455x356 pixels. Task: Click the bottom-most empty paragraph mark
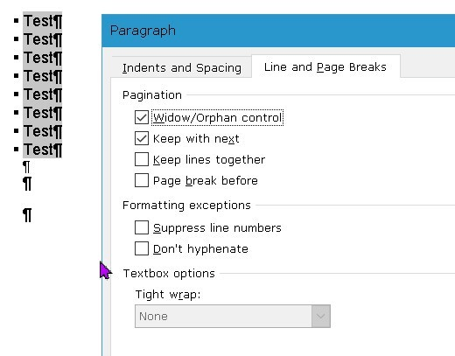click(x=27, y=215)
